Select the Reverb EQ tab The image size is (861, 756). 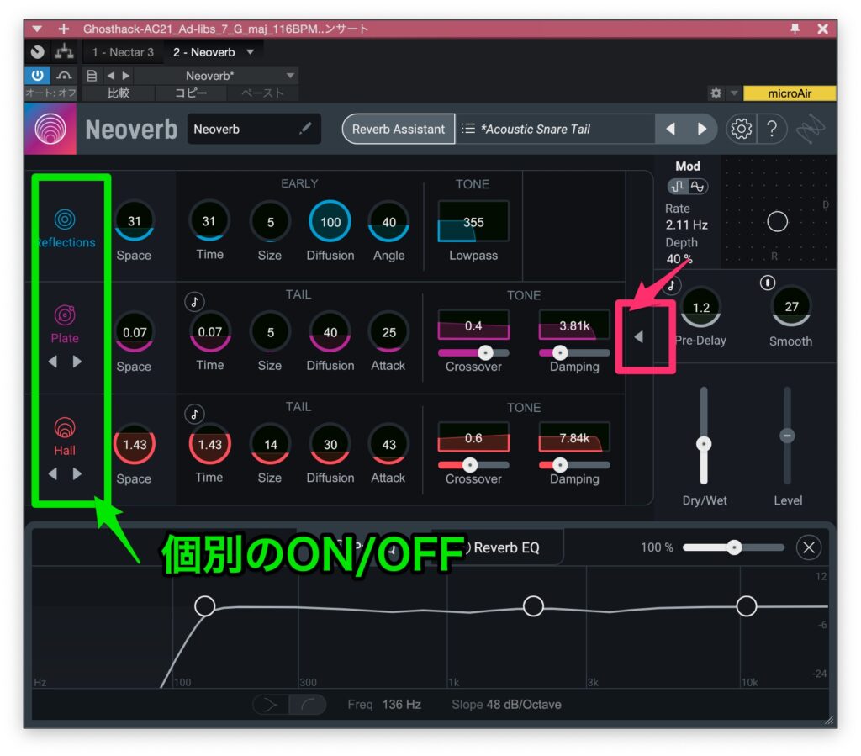point(504,547)
